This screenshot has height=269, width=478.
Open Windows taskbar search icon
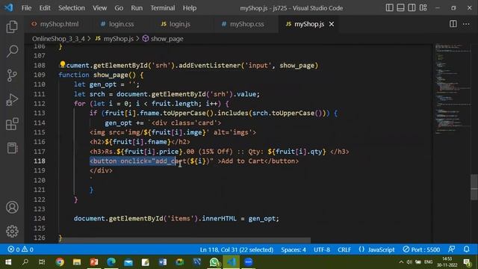click(x=25, y=262)
